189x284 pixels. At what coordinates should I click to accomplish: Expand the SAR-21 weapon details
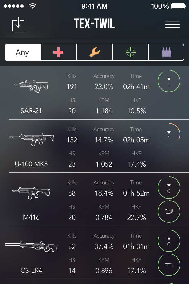coord(94,92)
